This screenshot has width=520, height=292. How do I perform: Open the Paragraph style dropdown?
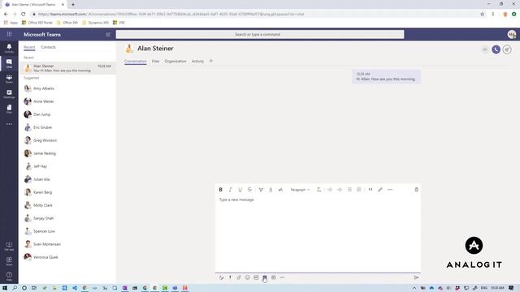click(300, 190)
